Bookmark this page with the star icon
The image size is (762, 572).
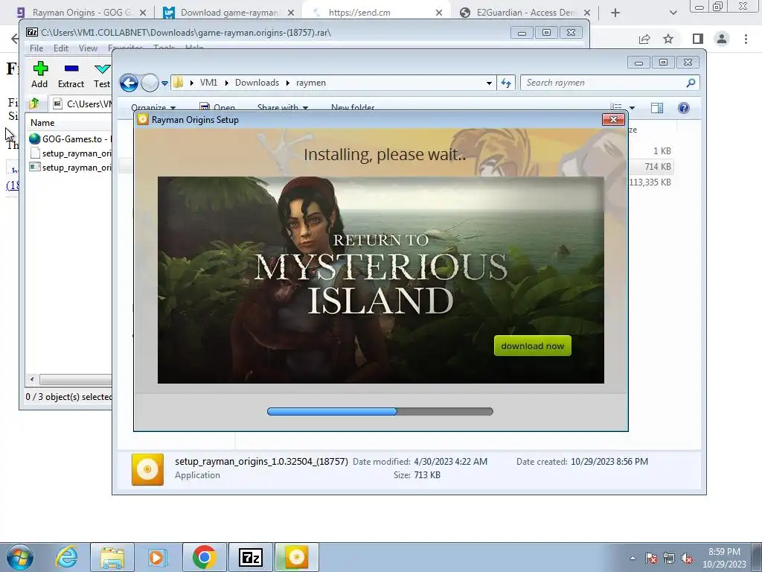point(668,39)
